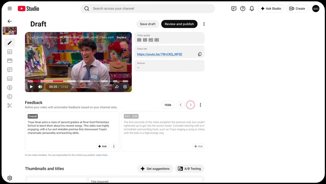
Task: Click Review and publish button
Action: point(179,24)
